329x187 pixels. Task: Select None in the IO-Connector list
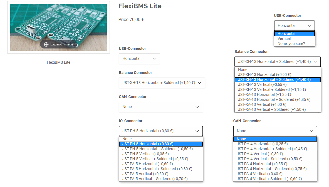point(127,139)
